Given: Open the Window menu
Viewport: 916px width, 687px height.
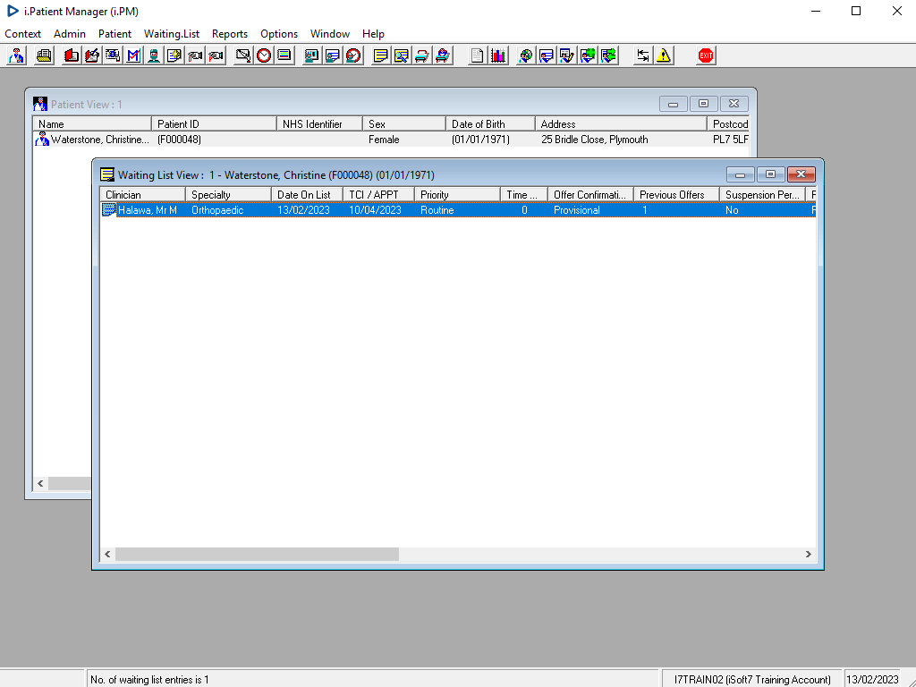Looking at the screenshot, I should click(x=330, y=34).
